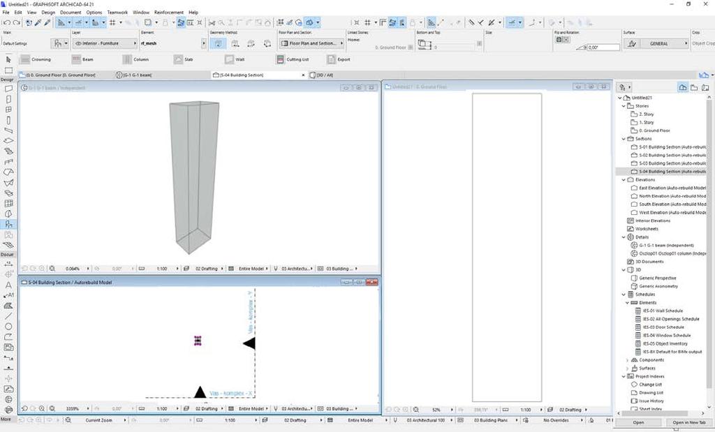Select the Object tool in the toolbox

click(x=8, y=224)
